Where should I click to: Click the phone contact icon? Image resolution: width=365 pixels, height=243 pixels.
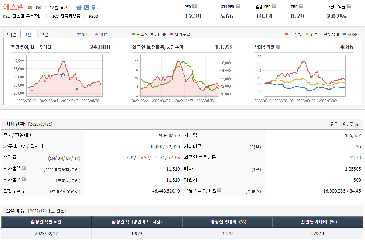click(86, 7)
